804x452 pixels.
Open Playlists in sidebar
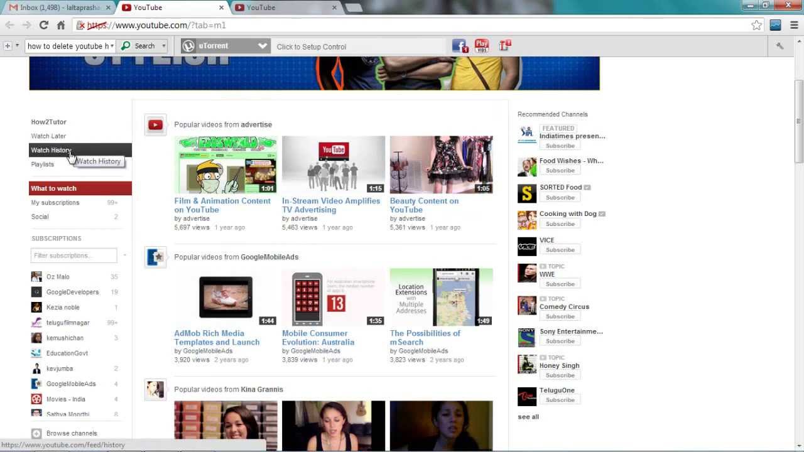[x=43, y=164]
